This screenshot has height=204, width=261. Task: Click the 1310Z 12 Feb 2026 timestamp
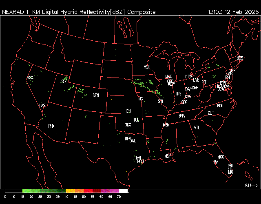pyautogui.click(x=233, y=12)
